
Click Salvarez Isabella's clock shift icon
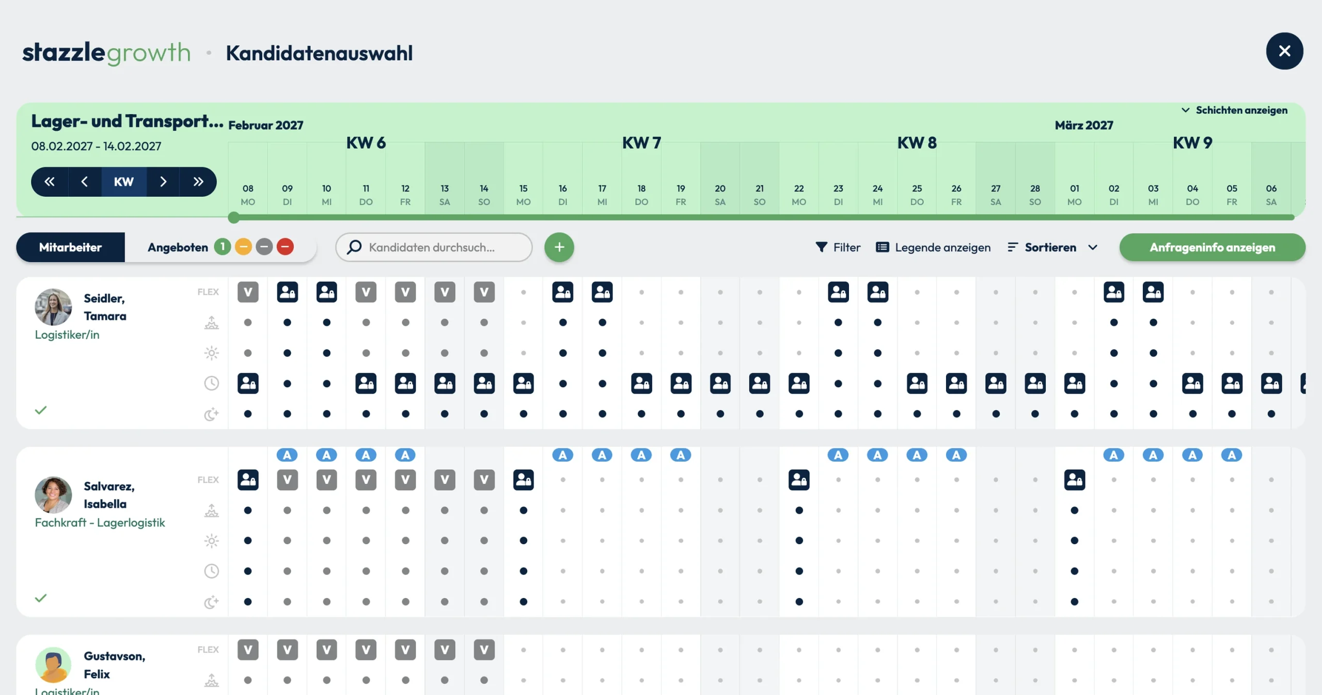point(211,571)
